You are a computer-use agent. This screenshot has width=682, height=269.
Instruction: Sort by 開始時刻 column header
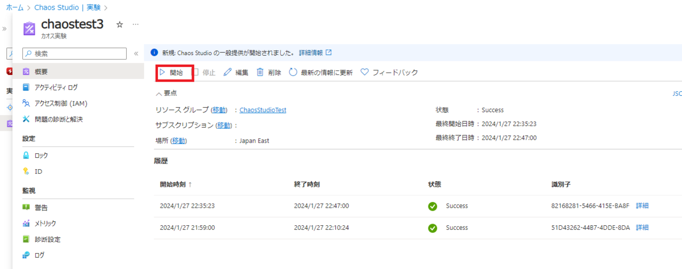pyautogui.click(x=176, y=184)
